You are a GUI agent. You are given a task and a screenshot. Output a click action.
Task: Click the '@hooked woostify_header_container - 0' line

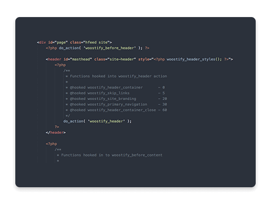coord(115,87)
